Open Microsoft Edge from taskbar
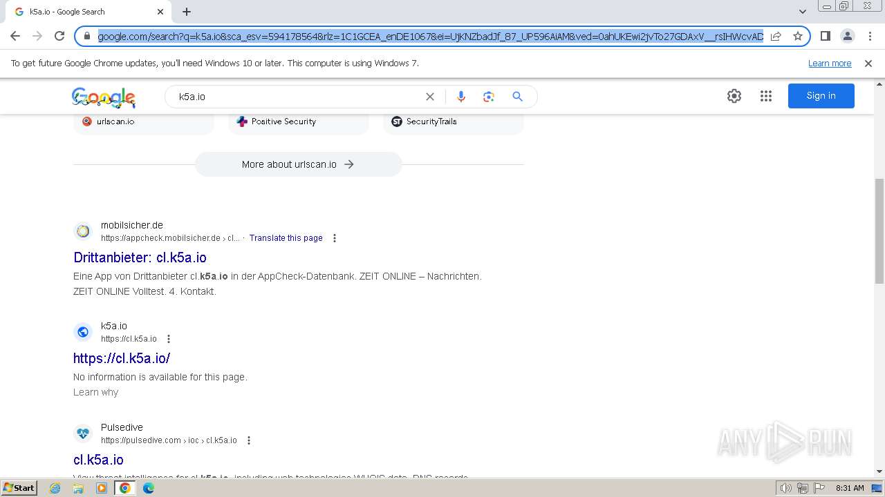Screen dimensions: 885x497 click(149, 488)
